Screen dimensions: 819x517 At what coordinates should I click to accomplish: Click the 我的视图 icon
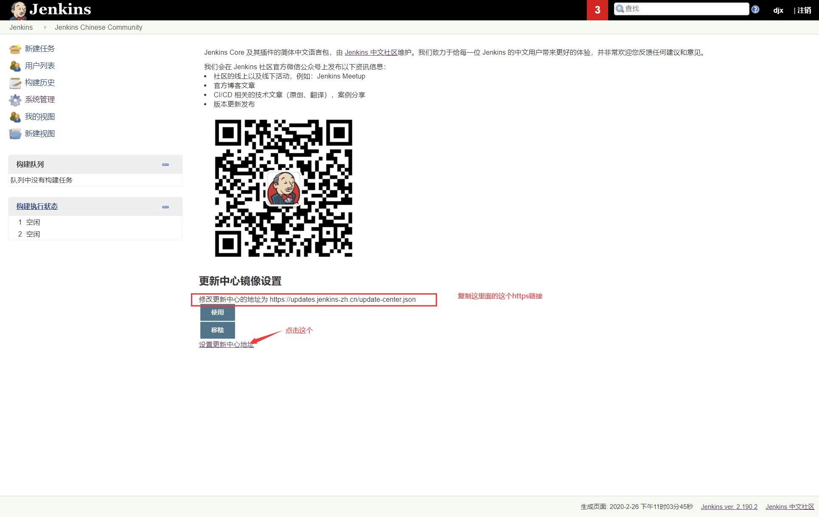[15, 117]
